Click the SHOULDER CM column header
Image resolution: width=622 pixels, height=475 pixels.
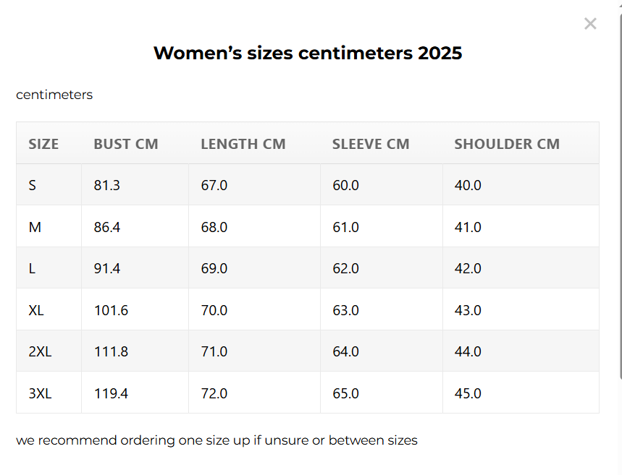(x=507, y=144)
